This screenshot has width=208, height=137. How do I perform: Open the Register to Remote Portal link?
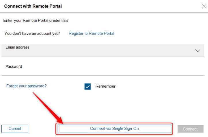coord(91,34)
